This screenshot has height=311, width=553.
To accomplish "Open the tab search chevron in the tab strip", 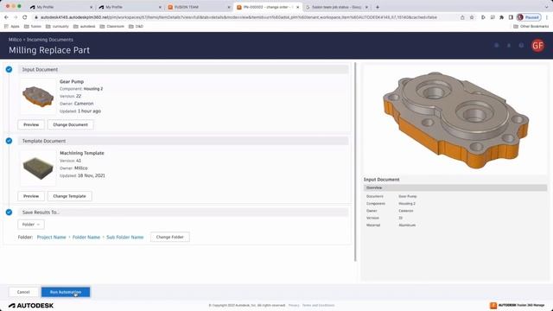I will pyautogui.click(x=546, y=7).
